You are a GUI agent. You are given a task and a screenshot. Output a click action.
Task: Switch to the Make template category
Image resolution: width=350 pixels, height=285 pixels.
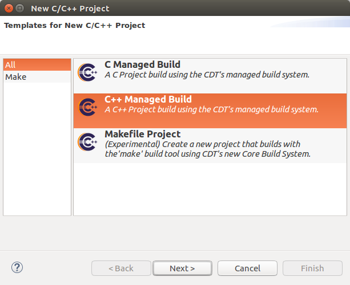tap(16, 77)
